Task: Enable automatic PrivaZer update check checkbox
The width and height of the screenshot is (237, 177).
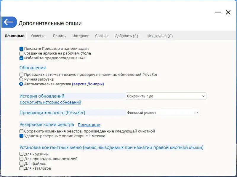Action: [x=21, y=75]
